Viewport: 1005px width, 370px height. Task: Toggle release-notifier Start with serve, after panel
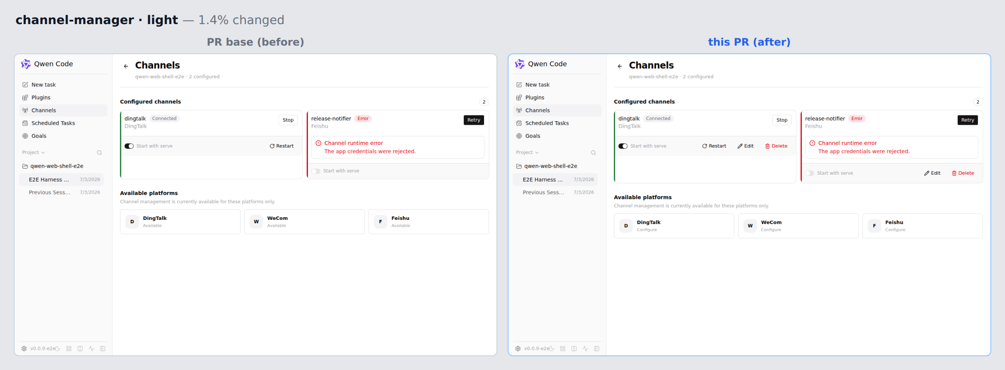810,173
